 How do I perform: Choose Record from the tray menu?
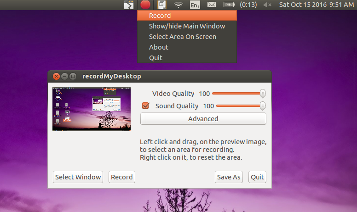tap(187, 16)
